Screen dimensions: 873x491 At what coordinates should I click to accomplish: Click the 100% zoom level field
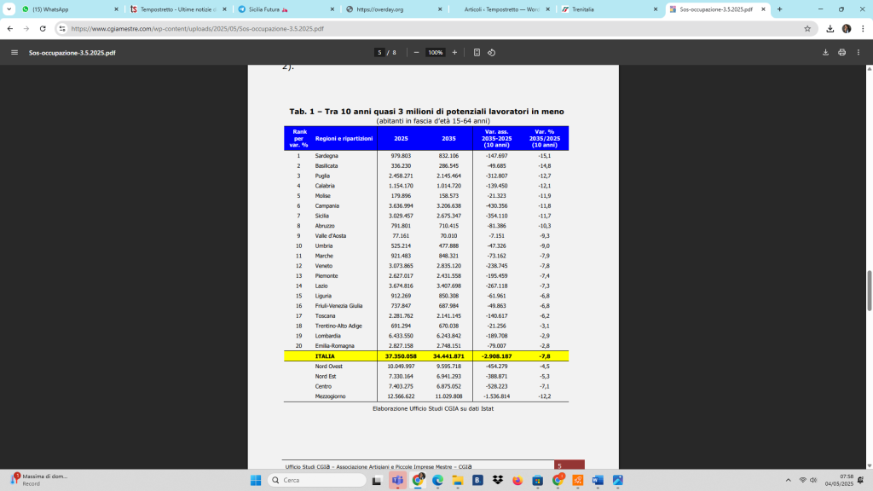coord(435,52)
